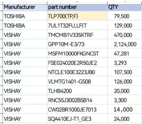This screenshot has height=124, width=142.
Task: Select the RNC55J3002BSB14 cell
Action: tap(77, 100)
